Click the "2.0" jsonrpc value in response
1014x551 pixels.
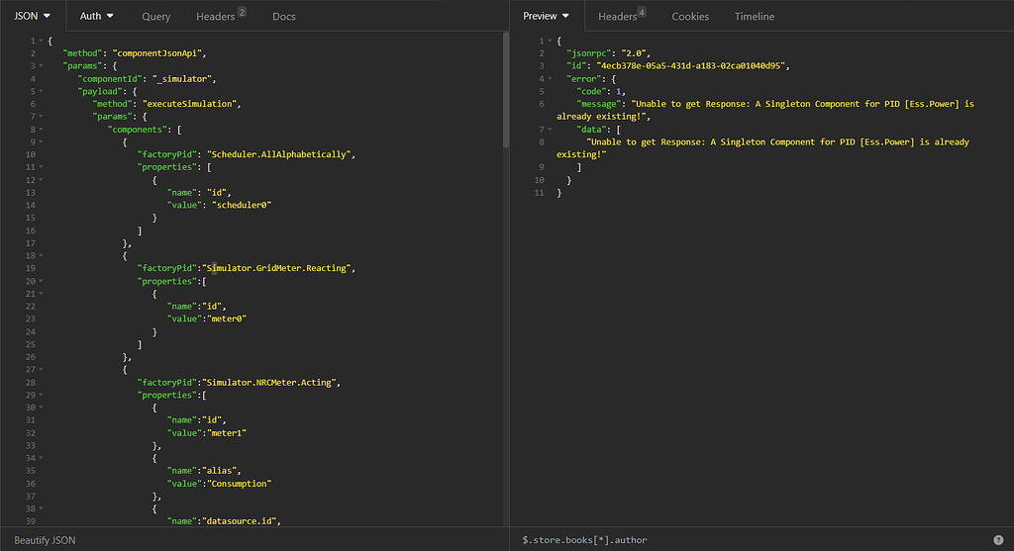[634, 53]
